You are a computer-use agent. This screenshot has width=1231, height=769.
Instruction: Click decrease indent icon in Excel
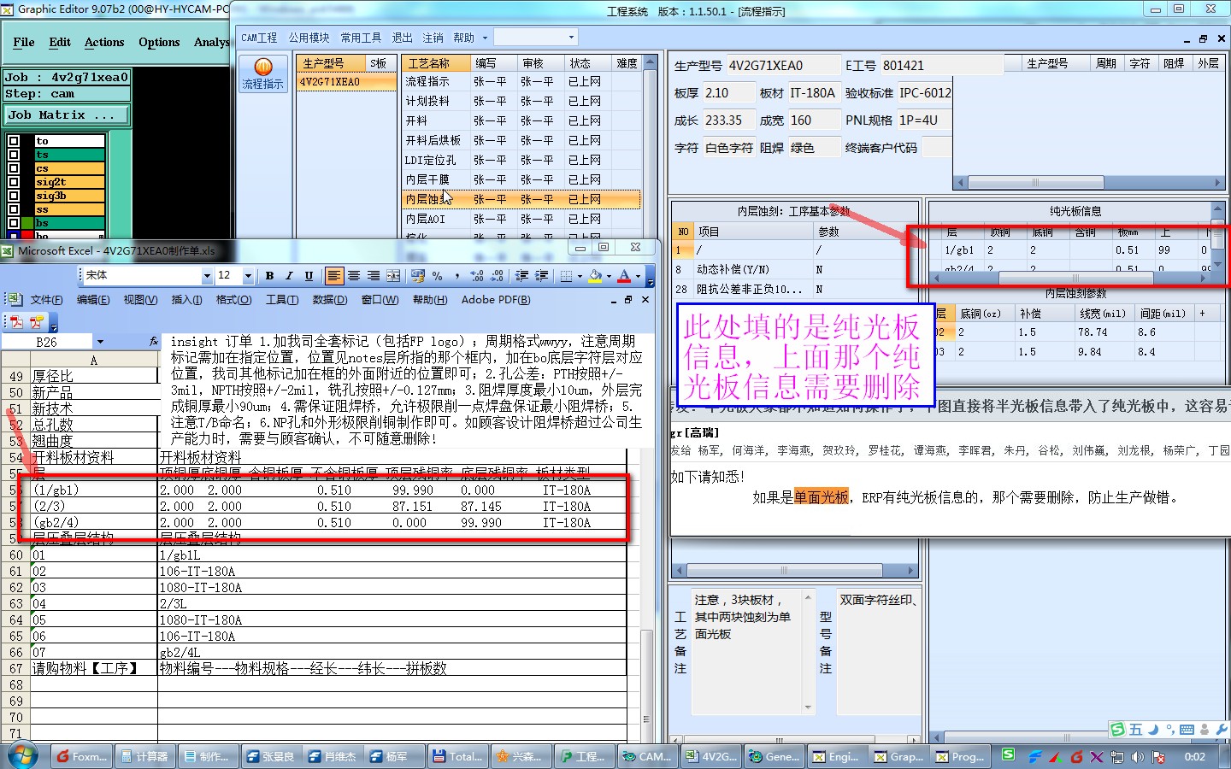[521, 276]
